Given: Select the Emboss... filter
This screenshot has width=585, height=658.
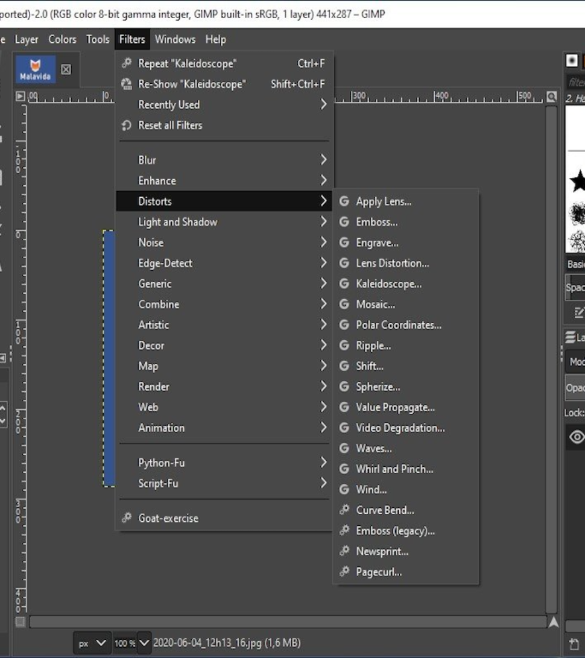Looking at the screenshot, I should point(406,221).
